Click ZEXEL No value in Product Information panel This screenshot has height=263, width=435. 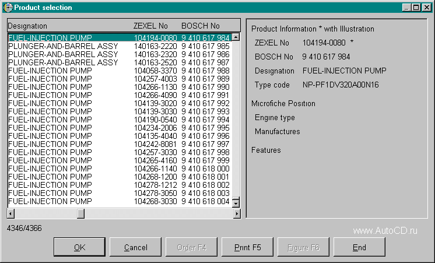click(324, 43)
